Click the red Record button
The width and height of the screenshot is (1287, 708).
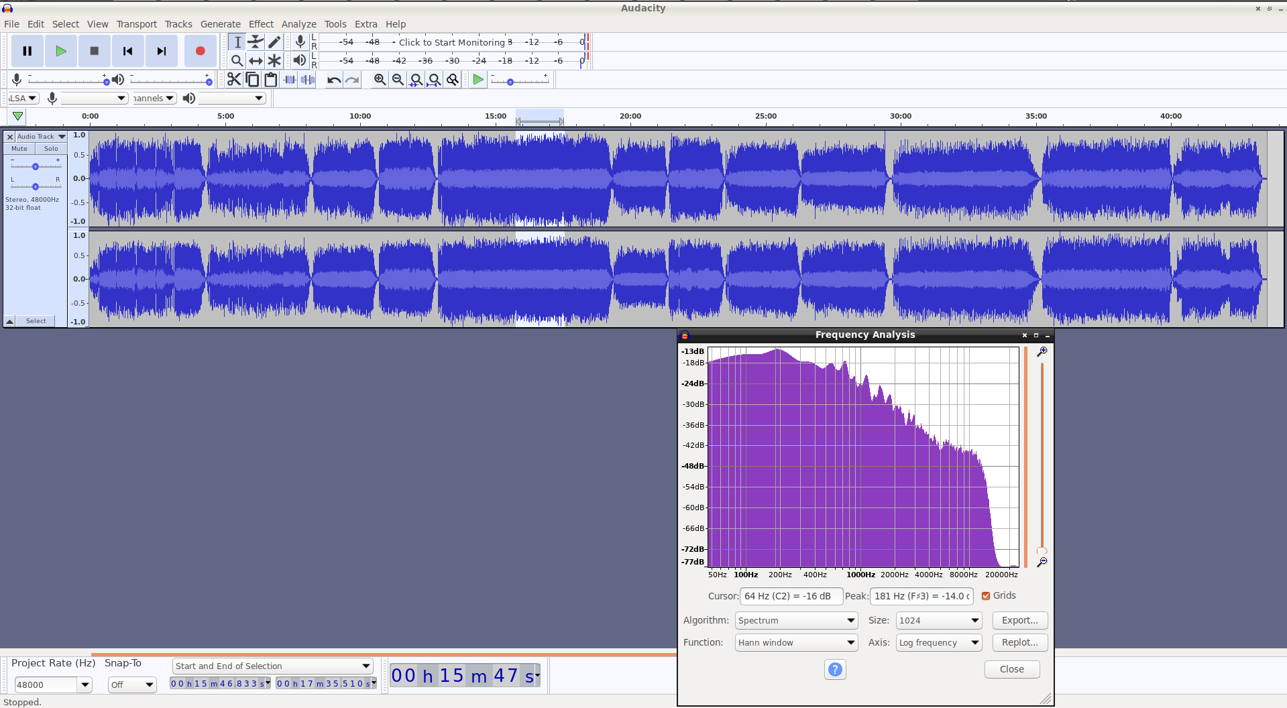coord(200,51)
